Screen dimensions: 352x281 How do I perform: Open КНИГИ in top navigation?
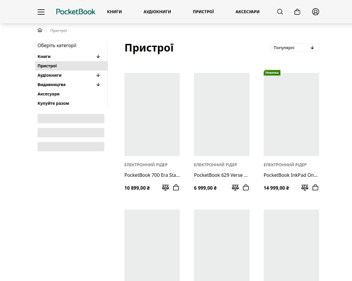click(x=114, y=12)
